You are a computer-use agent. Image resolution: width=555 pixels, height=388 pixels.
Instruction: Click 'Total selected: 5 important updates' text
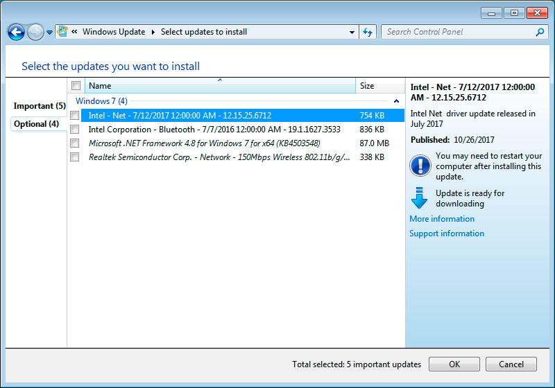tap(357, 364)
